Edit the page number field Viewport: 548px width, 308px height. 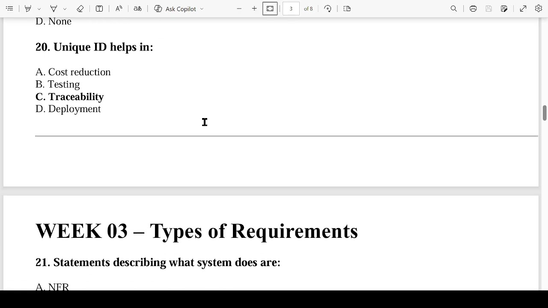tap(291, 9)
